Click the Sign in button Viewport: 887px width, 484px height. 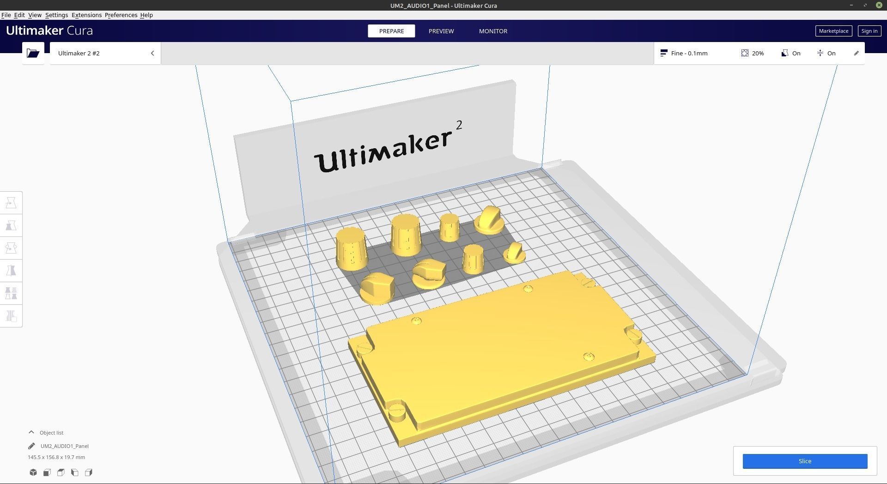tap(869, 31)
